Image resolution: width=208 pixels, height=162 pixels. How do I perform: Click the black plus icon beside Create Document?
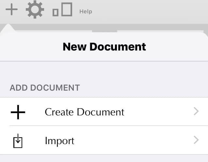(18, 112)
